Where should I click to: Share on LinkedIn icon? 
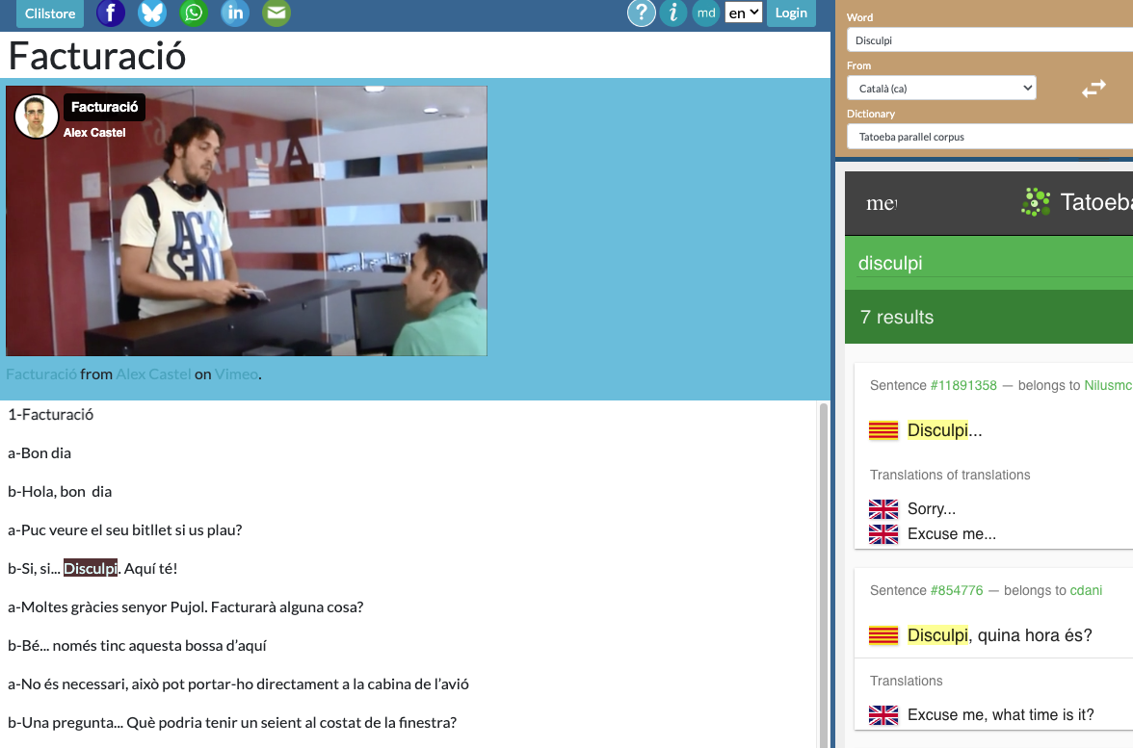(235, 13)
